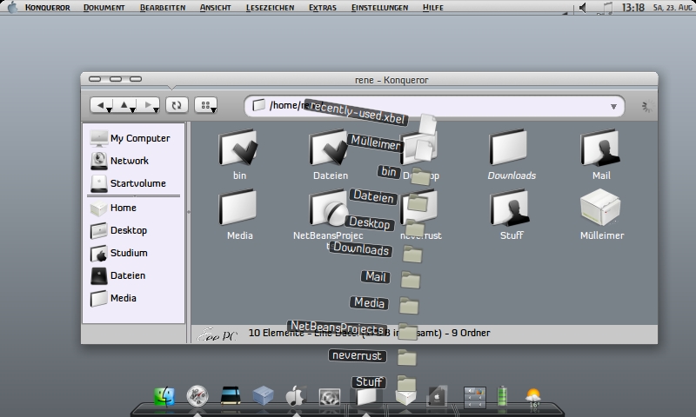
Task: Go up one directory with up arrow
Action: tap(124, 105)
